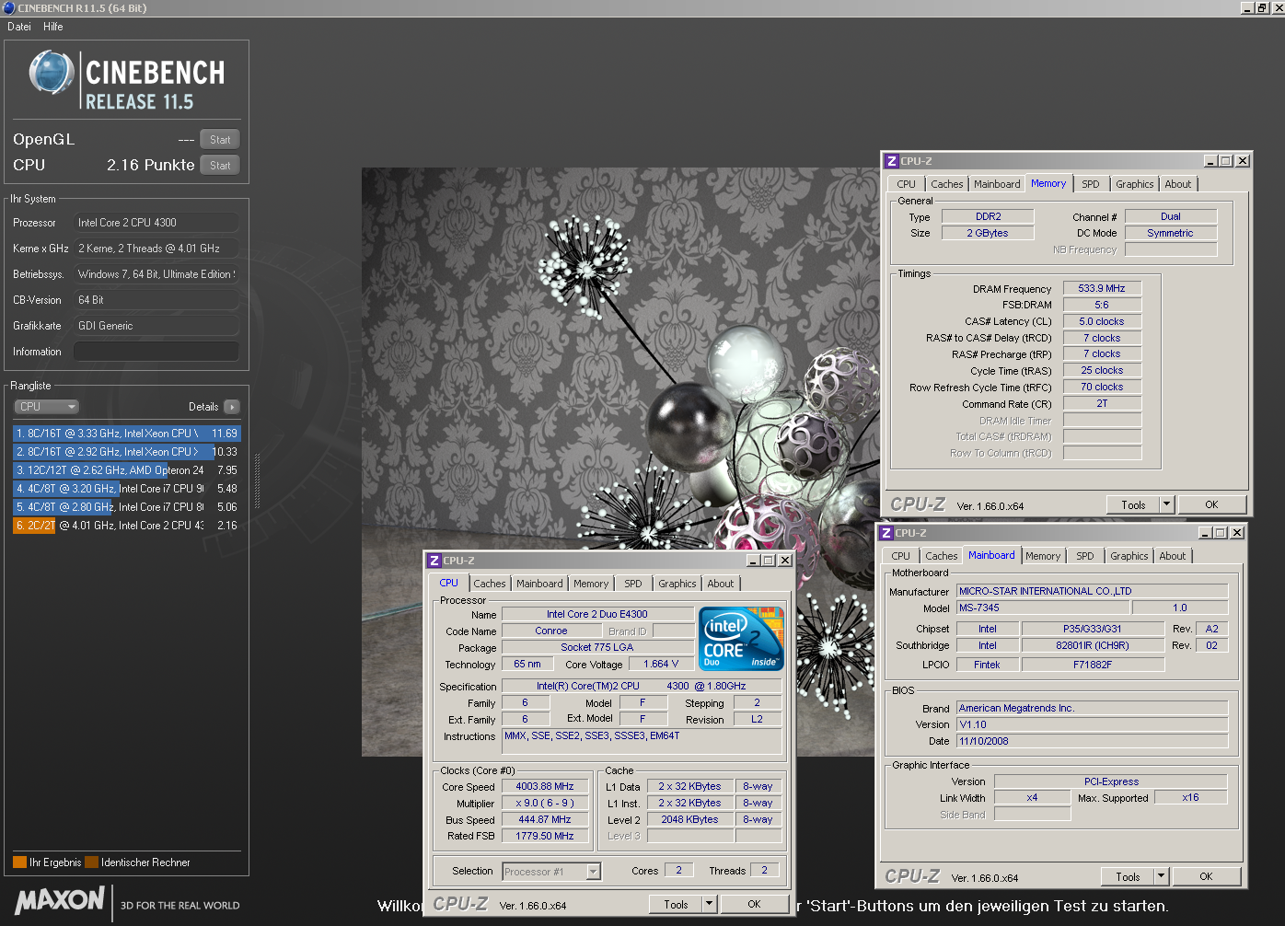Screen dimensions: 1285x926
Task: Open the Tools dropdown arrow in Memory CPU-Z window
Action: pyautogui.click(x=1166, y=504)
